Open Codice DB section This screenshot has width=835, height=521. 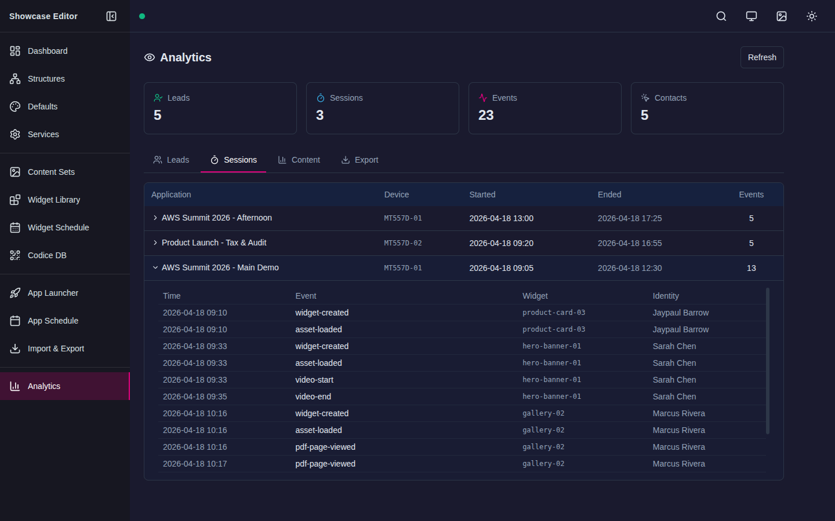coord(65,255)
